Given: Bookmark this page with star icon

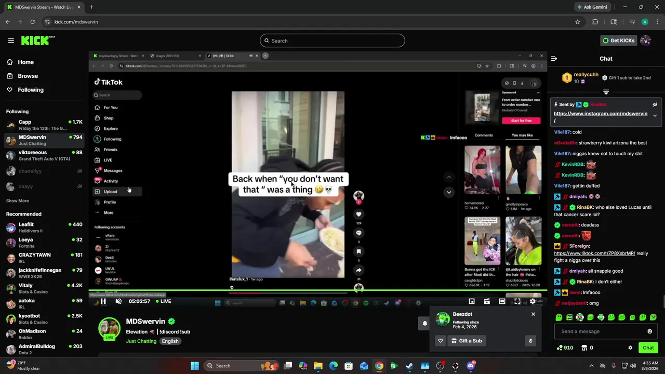Looking at the screenshot, I should (x=577, y=22).
